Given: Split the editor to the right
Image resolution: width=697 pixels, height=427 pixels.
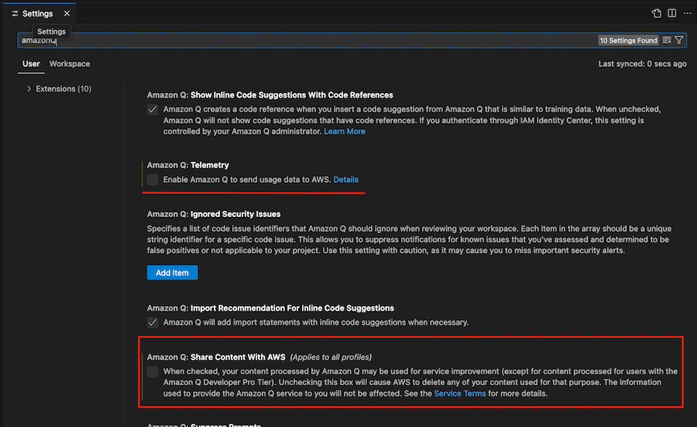Looking at the screenshot, I should 671,13.
